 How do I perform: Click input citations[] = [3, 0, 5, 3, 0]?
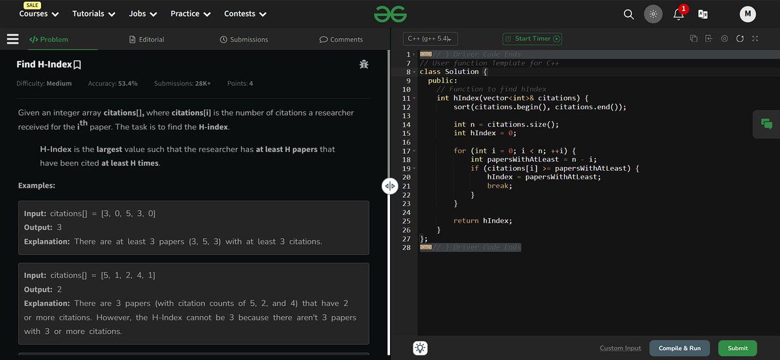pos(90,214)
